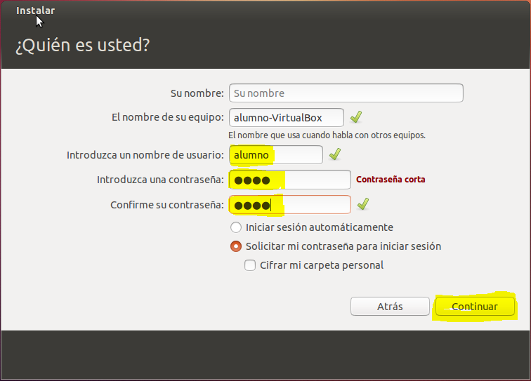Click the 'Instalar' window title

click(x=35, y=11)
